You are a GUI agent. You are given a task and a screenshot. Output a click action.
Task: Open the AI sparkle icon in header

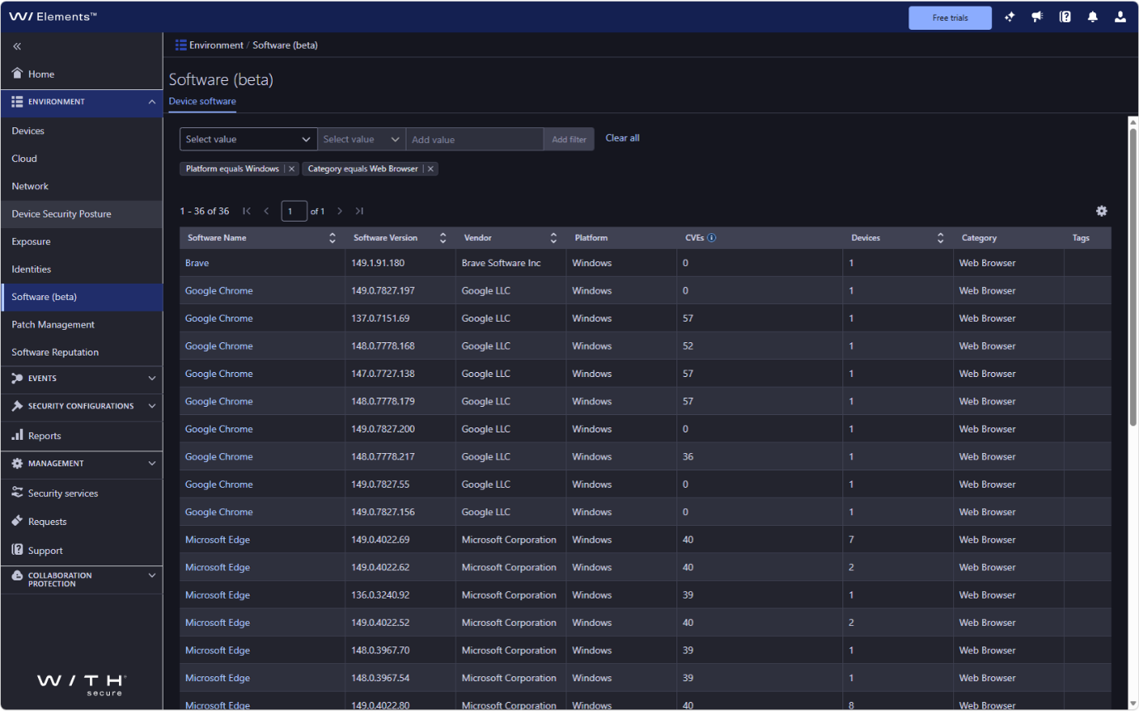[1009, 17]
